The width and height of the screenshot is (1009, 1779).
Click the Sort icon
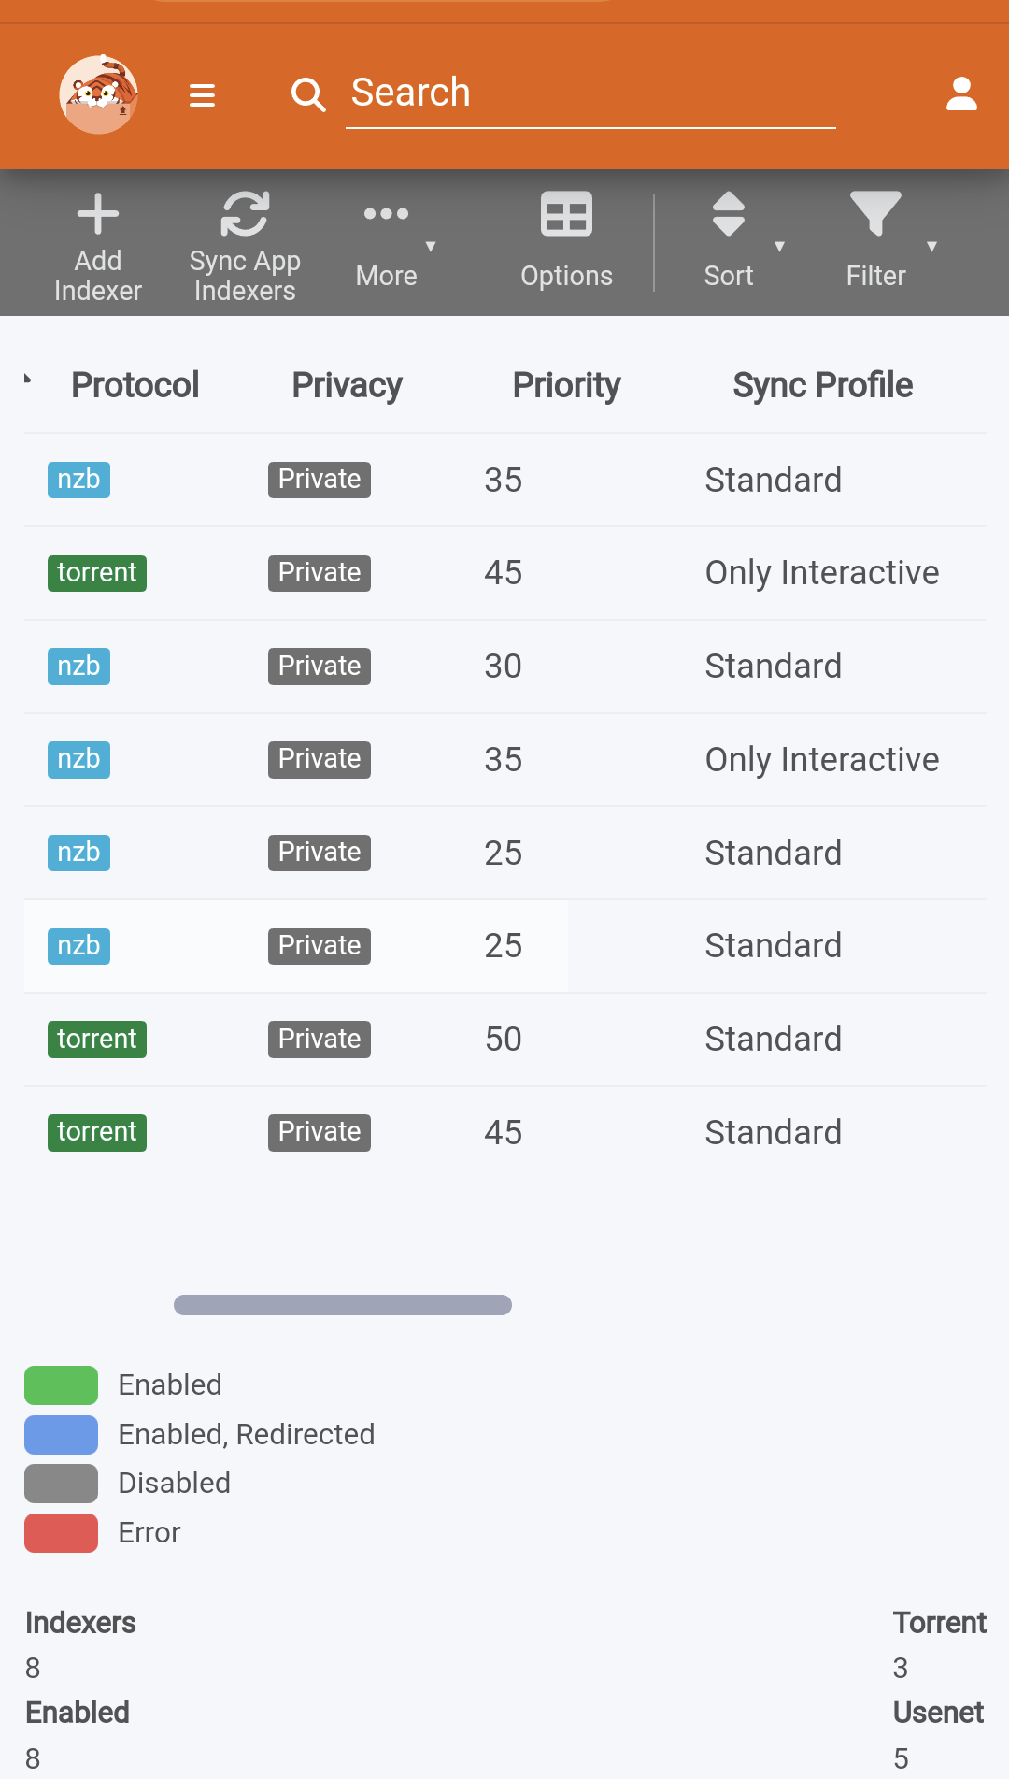coord(728,213)
